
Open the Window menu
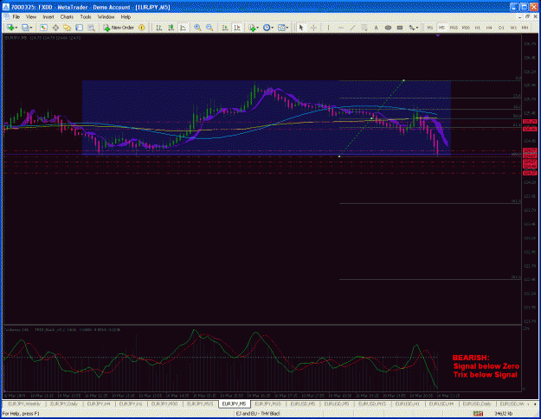106,17
